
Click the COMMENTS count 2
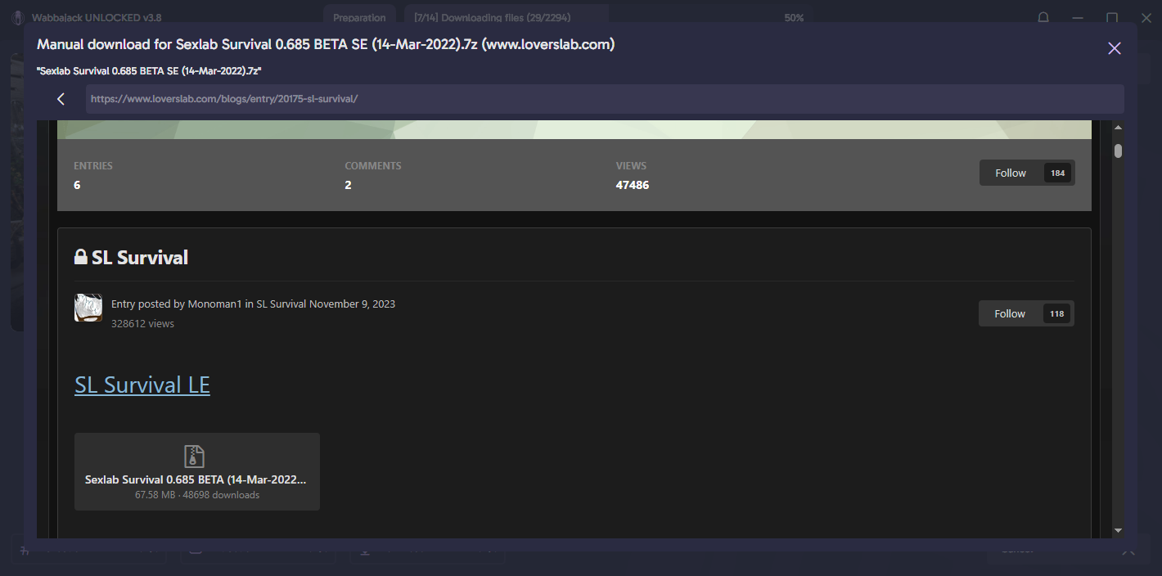tap(348, 185)
